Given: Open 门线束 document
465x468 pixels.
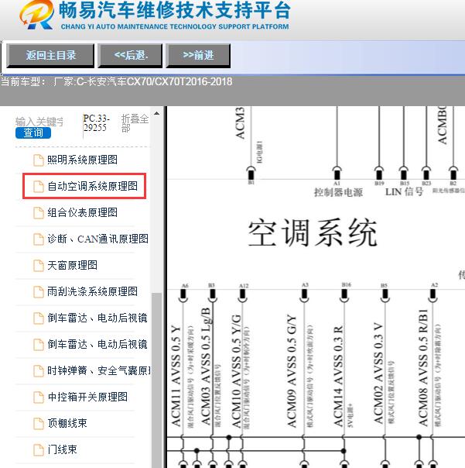Looking at the screenshot, I should pyautogui.click(x=62, y=449).
